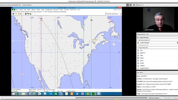Click the Остановить и сохранить button

coord(170,98)
